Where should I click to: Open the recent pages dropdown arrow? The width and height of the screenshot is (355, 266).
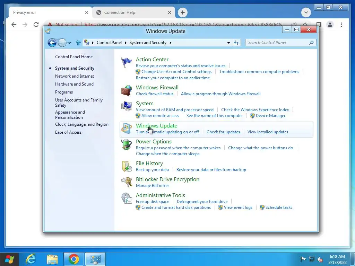(69, 43)
